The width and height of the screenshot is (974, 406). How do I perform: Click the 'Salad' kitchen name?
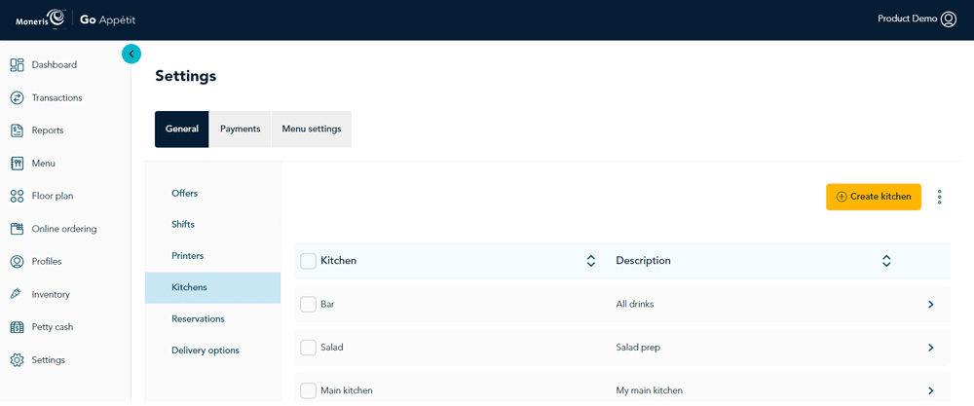(332, 348)
